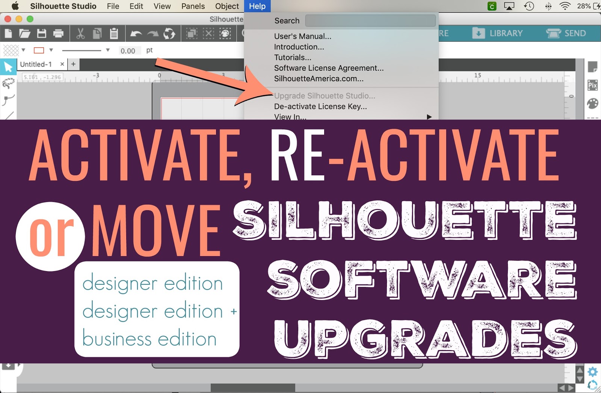The width and height of the screenshot is (601, 393).
Task: Expand the line style dropdown arrow
Action: coord(108,50)
